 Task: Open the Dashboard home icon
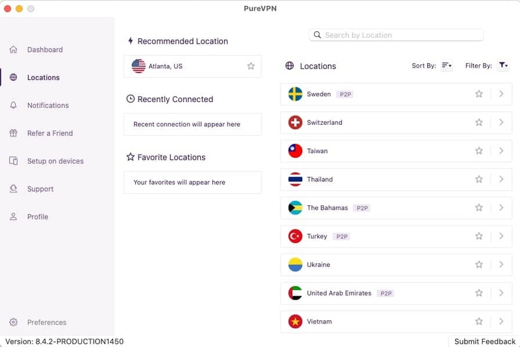13,49
